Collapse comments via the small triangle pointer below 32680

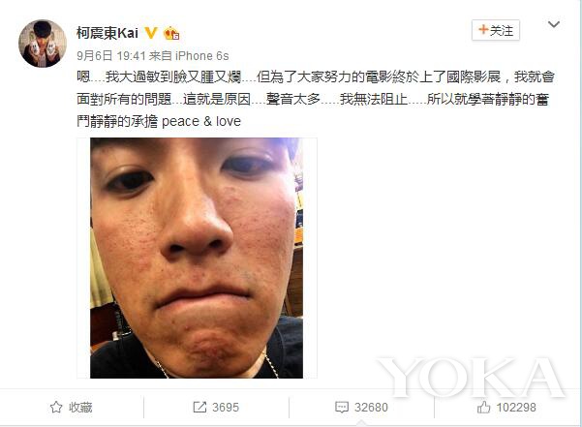click(x=361, y=423)
